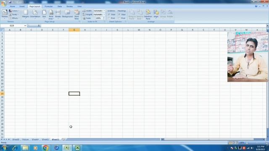Click the Rotate objects button
269x151 pixels.
[x=170, y=15]
